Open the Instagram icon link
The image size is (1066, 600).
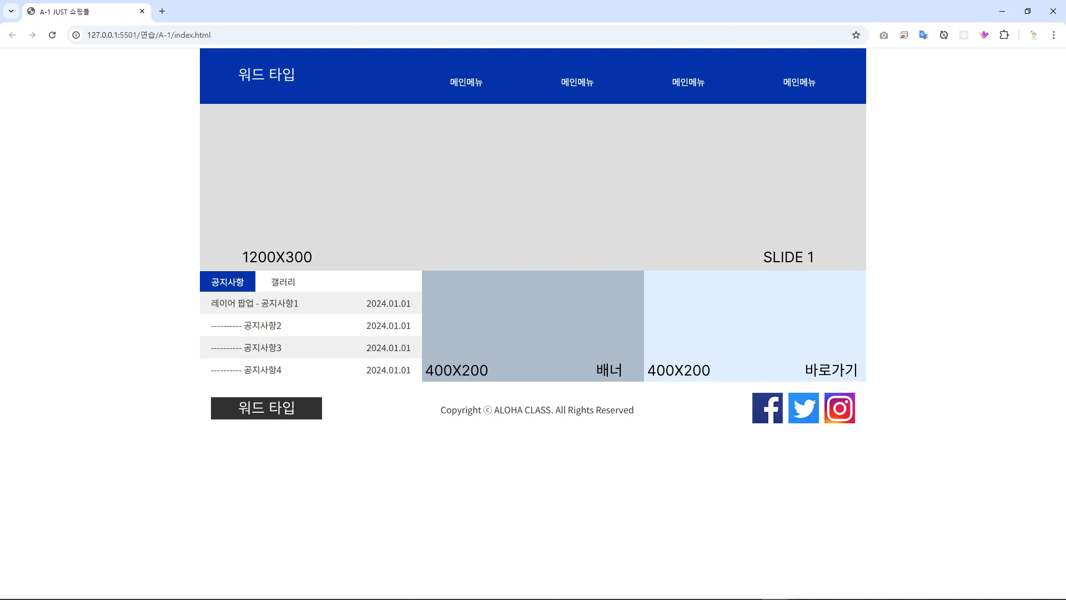point(839,408)
